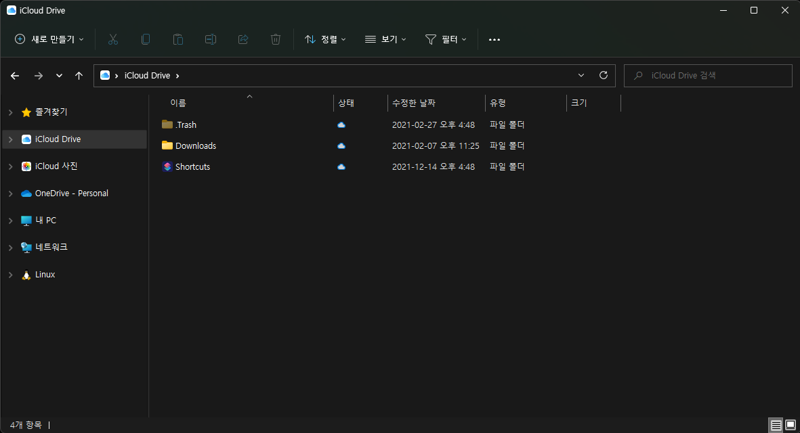Click the 새로 만들기 button

point(49,39)
